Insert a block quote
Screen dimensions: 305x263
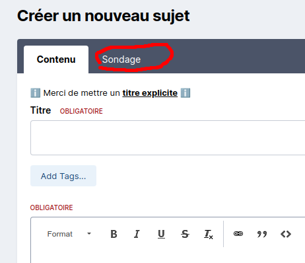pyautogui.click(x=262, y=234)
